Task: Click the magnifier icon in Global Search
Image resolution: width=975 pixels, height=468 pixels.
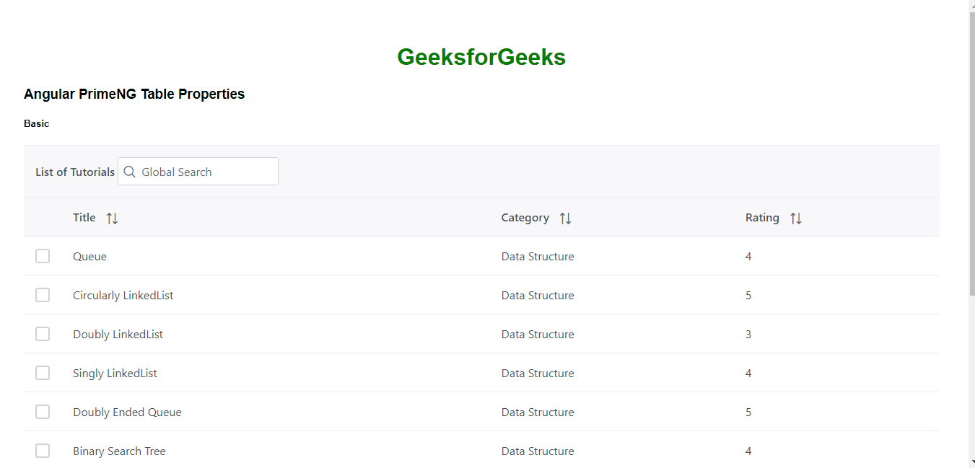Action: [130, 172]
